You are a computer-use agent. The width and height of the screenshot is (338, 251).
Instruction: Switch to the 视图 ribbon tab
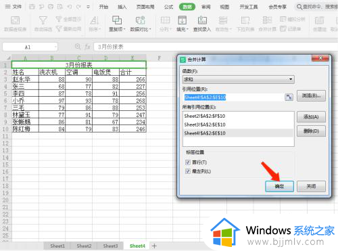pos(224,7)
